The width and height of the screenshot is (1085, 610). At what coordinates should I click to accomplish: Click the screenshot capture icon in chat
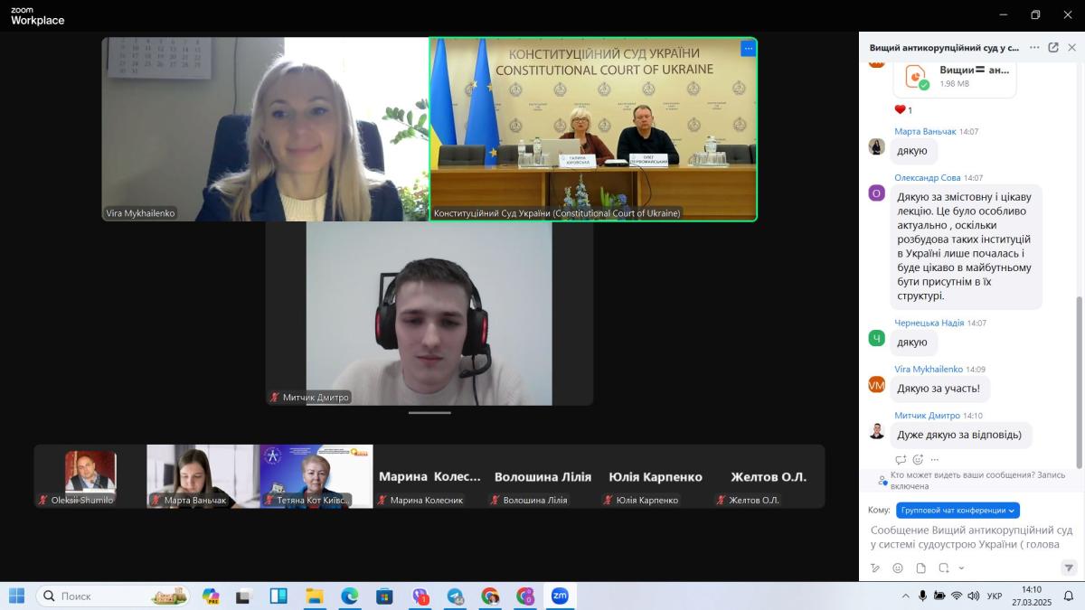coord(943,568)
